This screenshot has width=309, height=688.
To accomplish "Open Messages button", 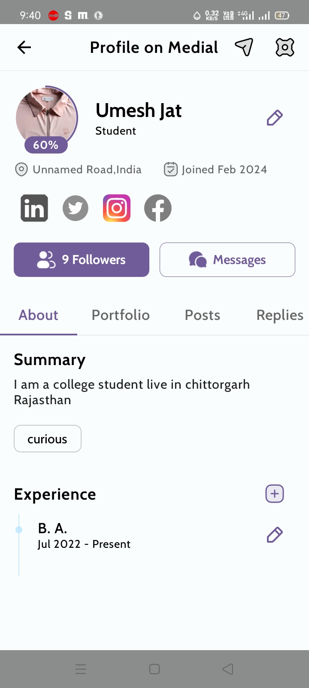I will 227,260.
